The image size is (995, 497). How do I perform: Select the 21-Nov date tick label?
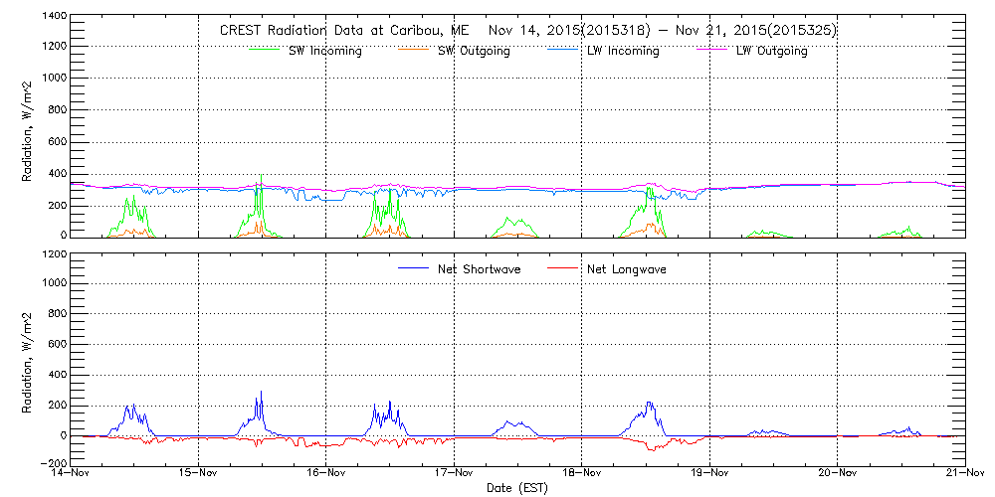point(963,474)
